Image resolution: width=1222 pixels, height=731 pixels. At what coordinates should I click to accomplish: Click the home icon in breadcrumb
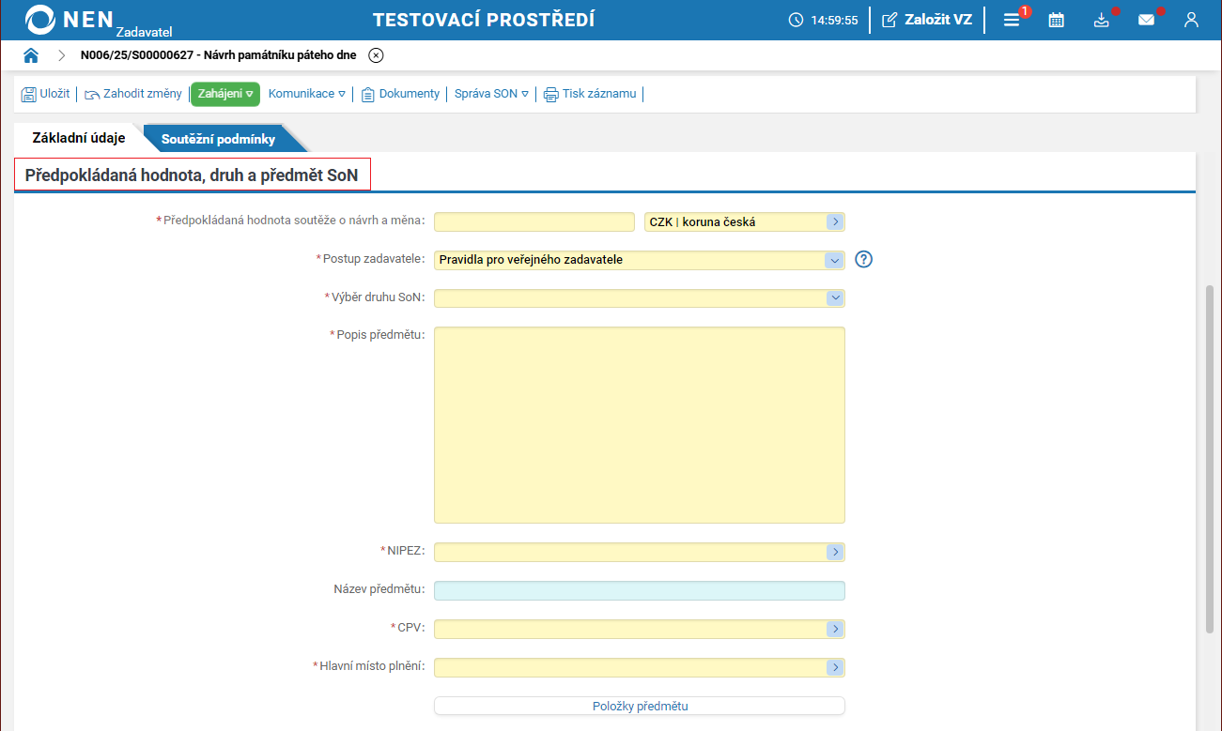click(31, 55)
